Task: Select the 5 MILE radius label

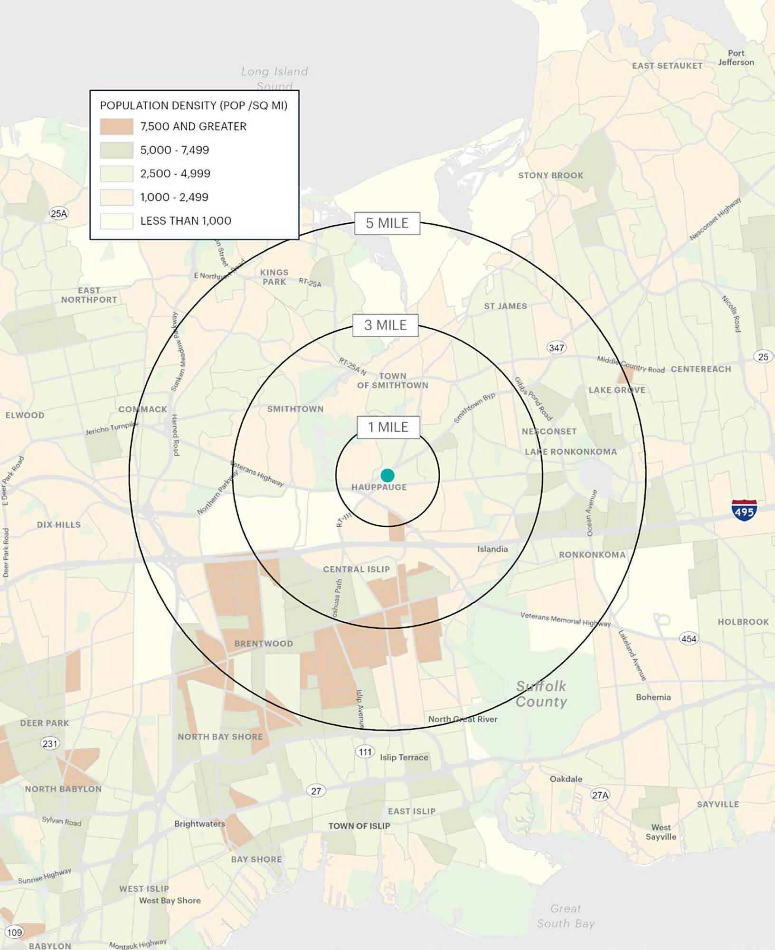Action: click(x=387, y=223)
